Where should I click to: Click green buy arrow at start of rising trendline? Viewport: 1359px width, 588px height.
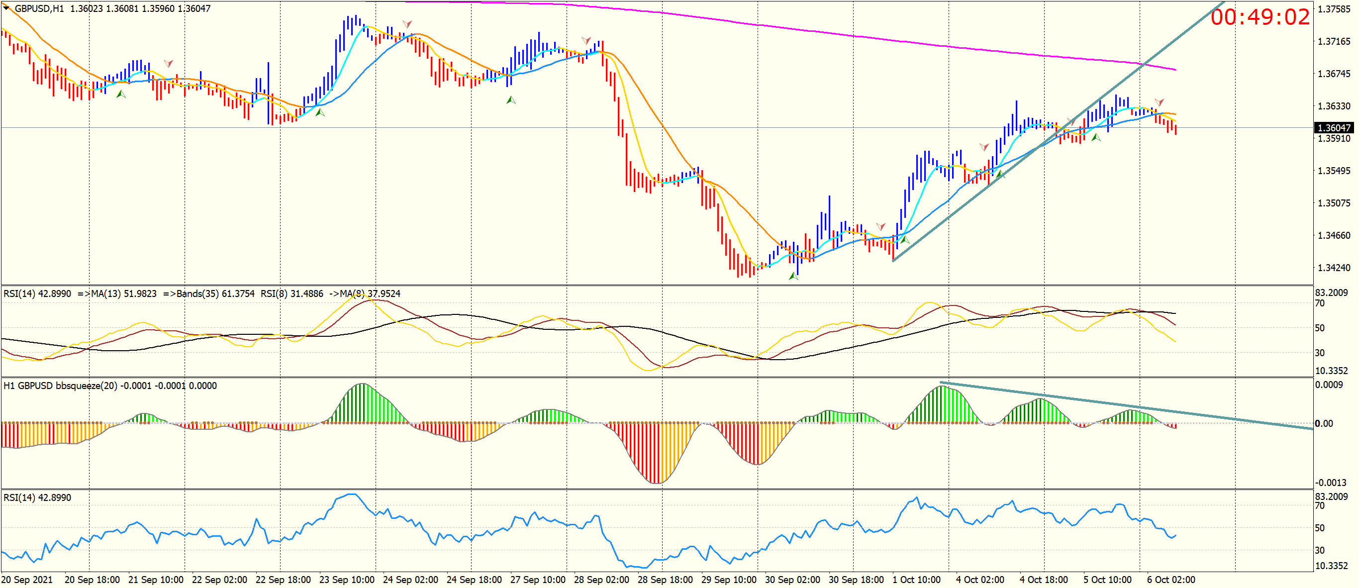pyautogui.click(x=905, y=240)
